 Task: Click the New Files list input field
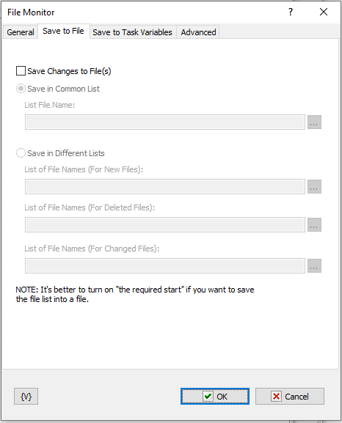coord(165,187)
